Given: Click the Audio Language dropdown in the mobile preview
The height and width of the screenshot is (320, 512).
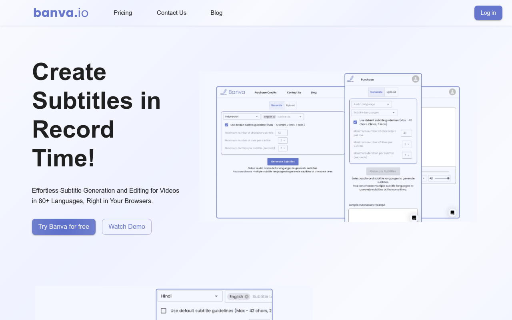Looking at the screenshot, I should 372,104.
